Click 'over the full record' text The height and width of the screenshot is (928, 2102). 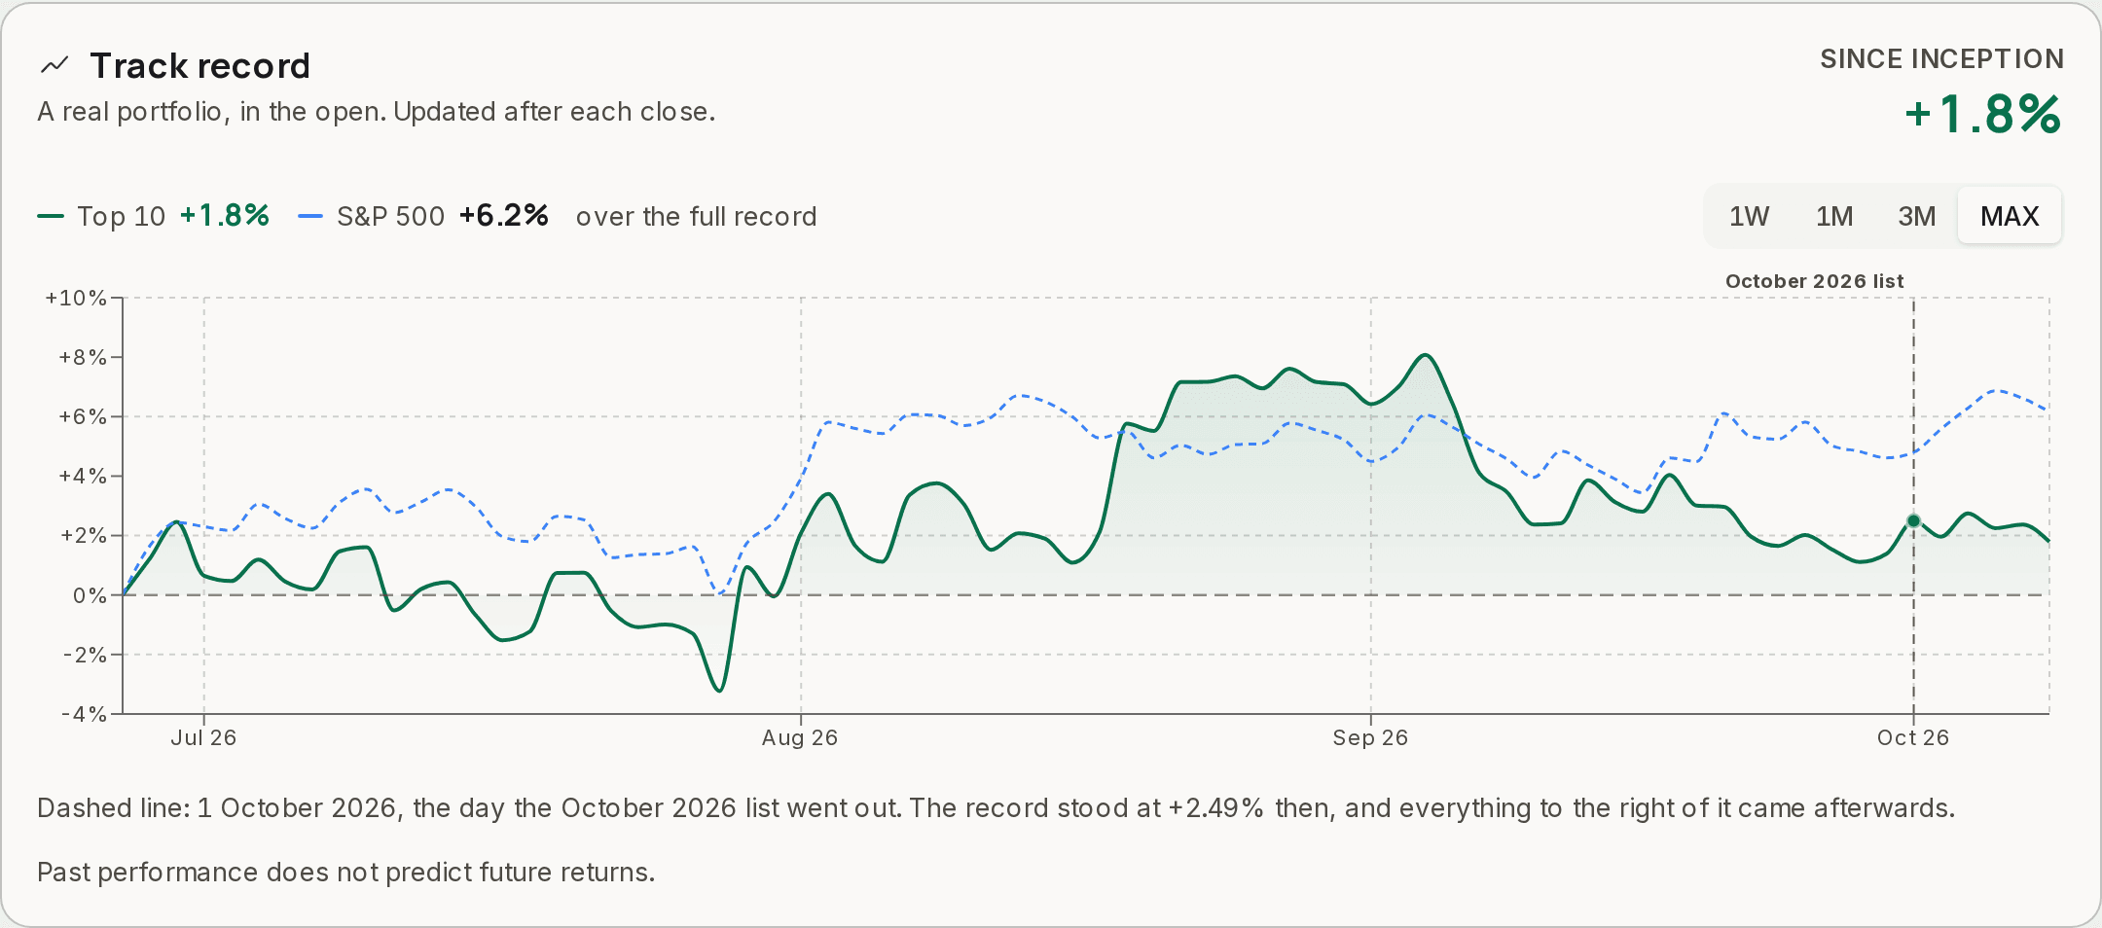696,216
